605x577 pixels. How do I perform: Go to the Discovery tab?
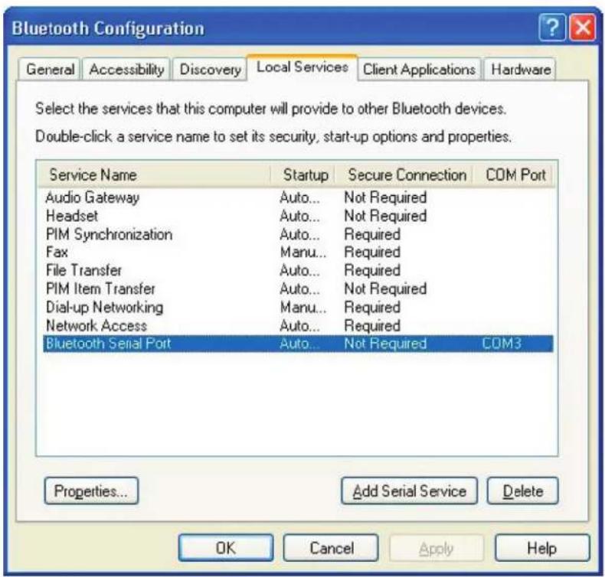pyautogui.click(x=211, y=70)
